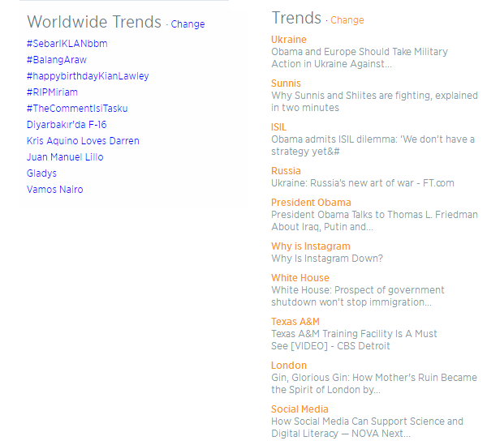Viewport: 487px width, 445px height.
Task: Open the #TheCommentIsiTasku trend
Action: 77,109
